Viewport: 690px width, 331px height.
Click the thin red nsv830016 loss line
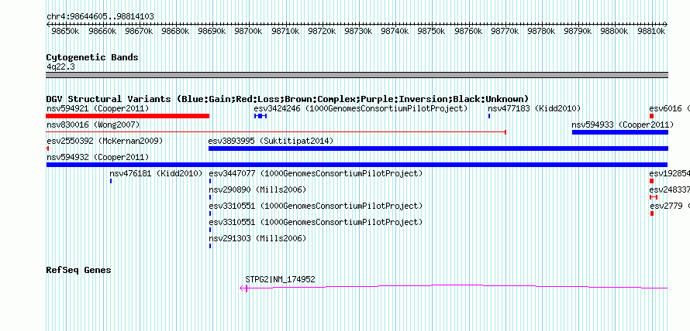click(x=276, y=132)
